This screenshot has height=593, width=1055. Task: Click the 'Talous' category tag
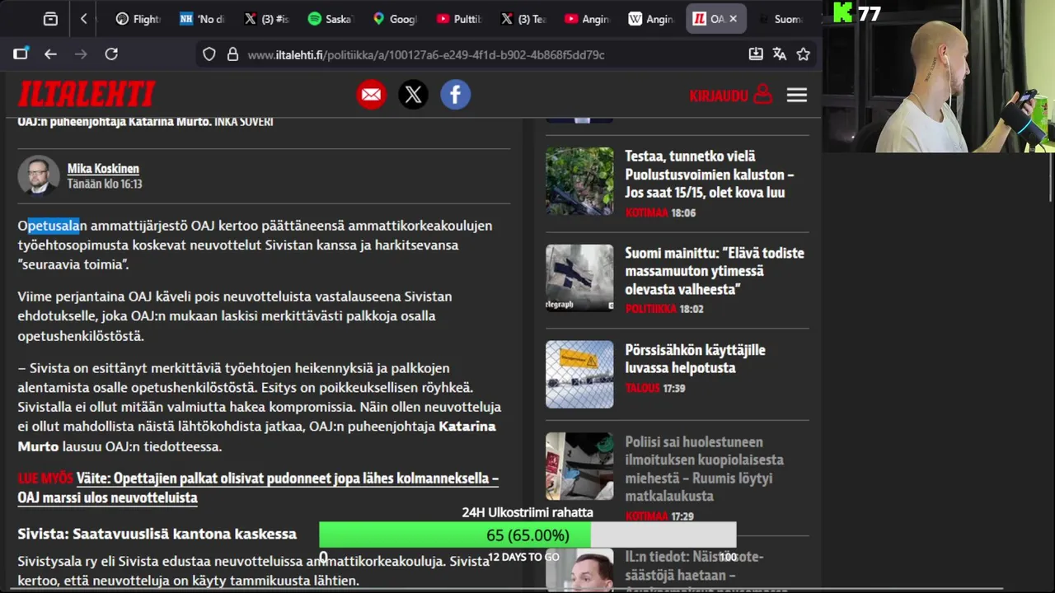[642, 388]
